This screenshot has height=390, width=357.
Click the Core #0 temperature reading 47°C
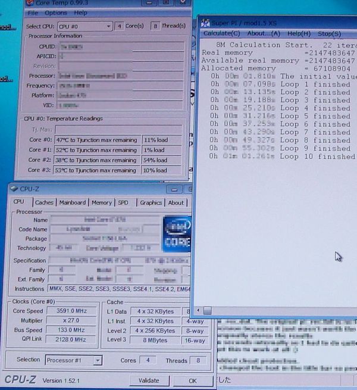click(x=98, y=140)
